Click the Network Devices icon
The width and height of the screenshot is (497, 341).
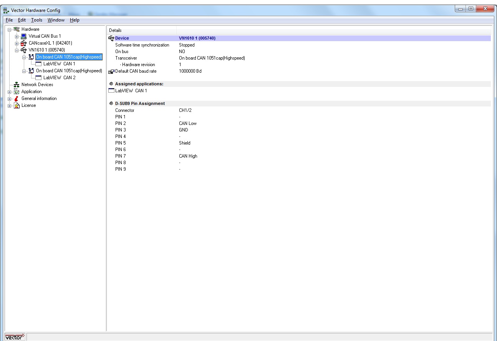pos(17,85)
